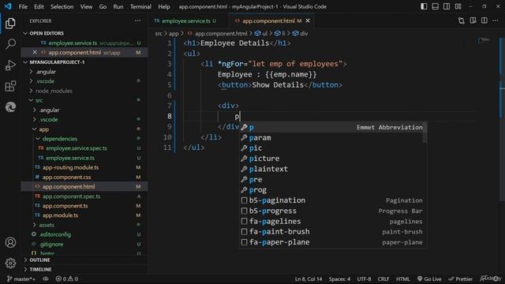
Task: Open employee.service.spec.ts file
Action: click(84, 148)
